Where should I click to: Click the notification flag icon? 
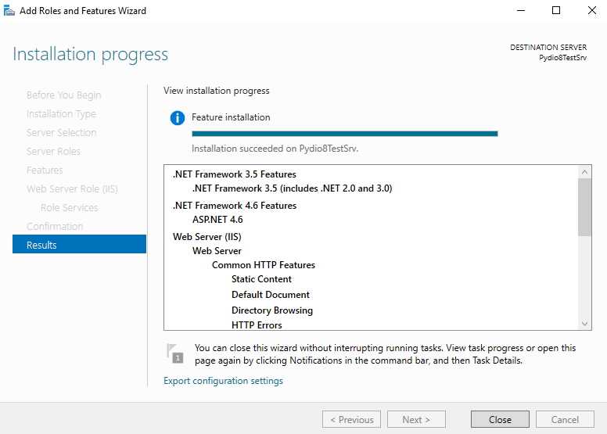pyautogui.click(x=175, y=353)
